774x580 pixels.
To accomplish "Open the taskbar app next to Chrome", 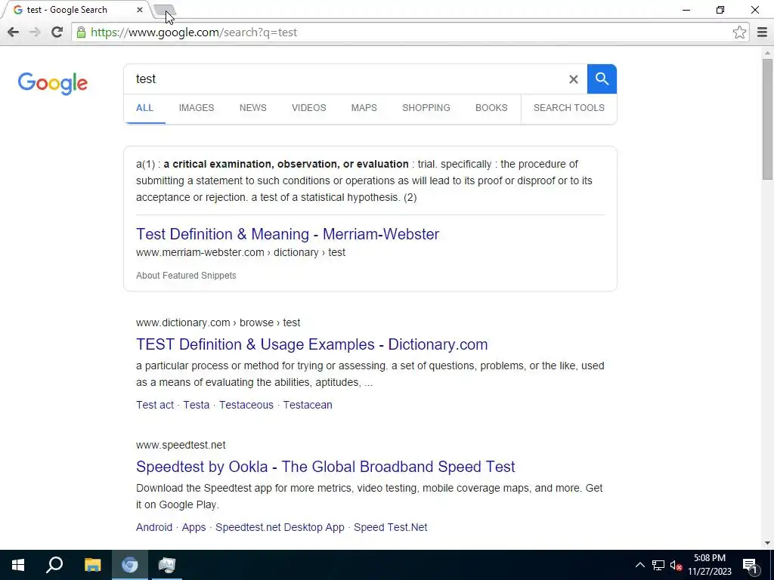I will click(x=167, y=565).
